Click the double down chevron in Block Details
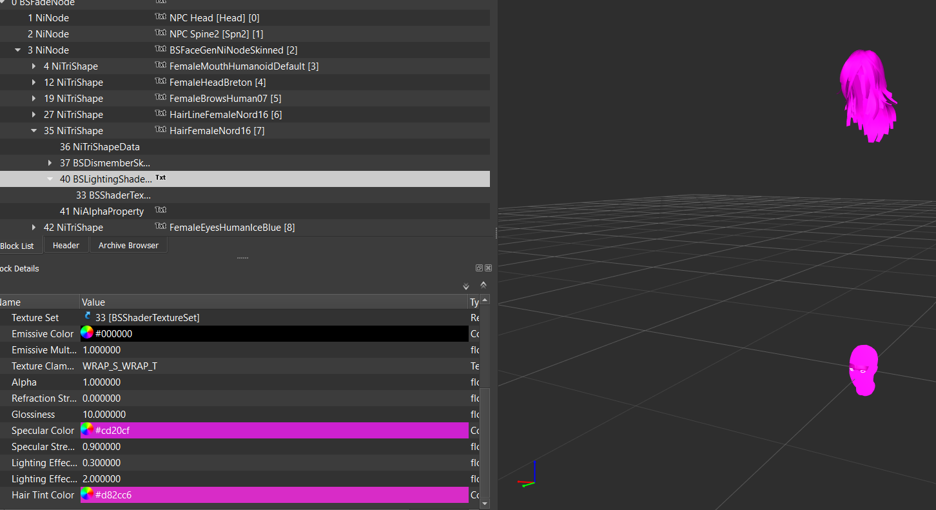This screenshot has width=936, height=510. coord(466,286)
